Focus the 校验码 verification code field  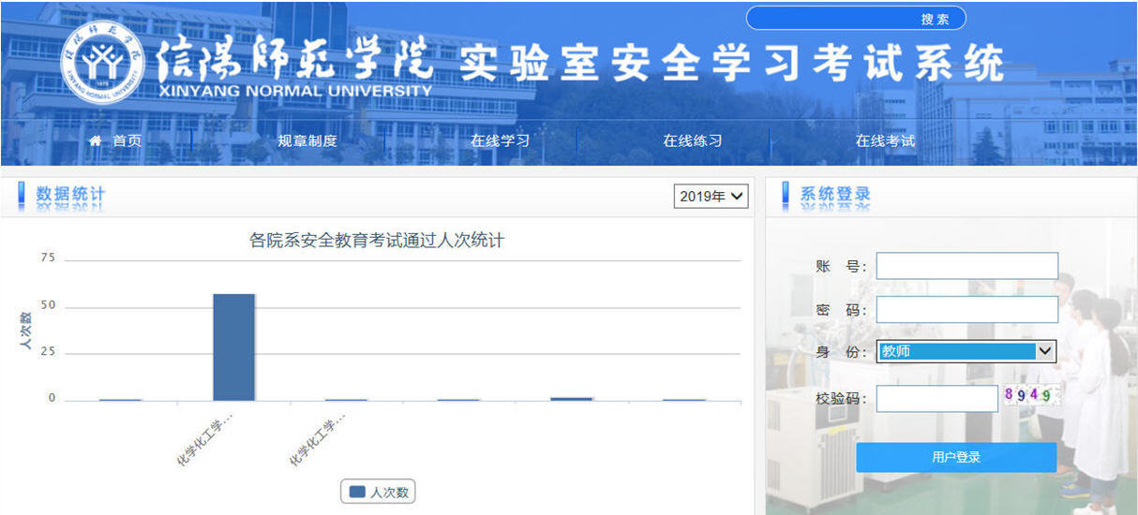tap(936, 399)
